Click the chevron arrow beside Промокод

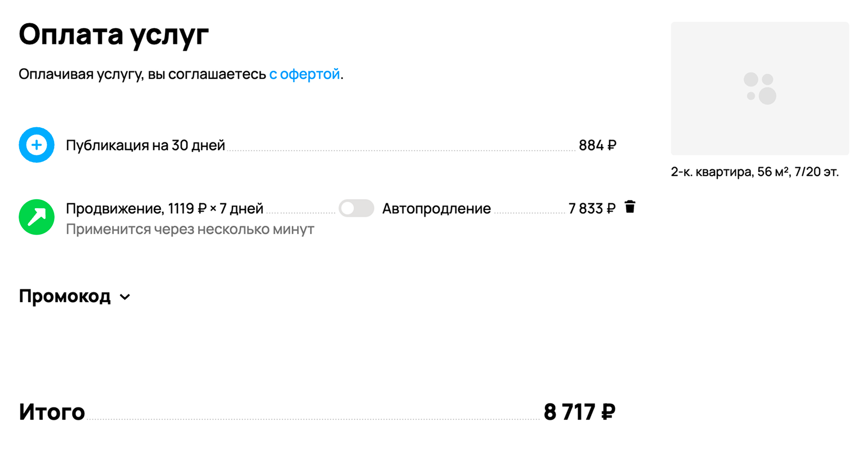(x=125, y=297)
